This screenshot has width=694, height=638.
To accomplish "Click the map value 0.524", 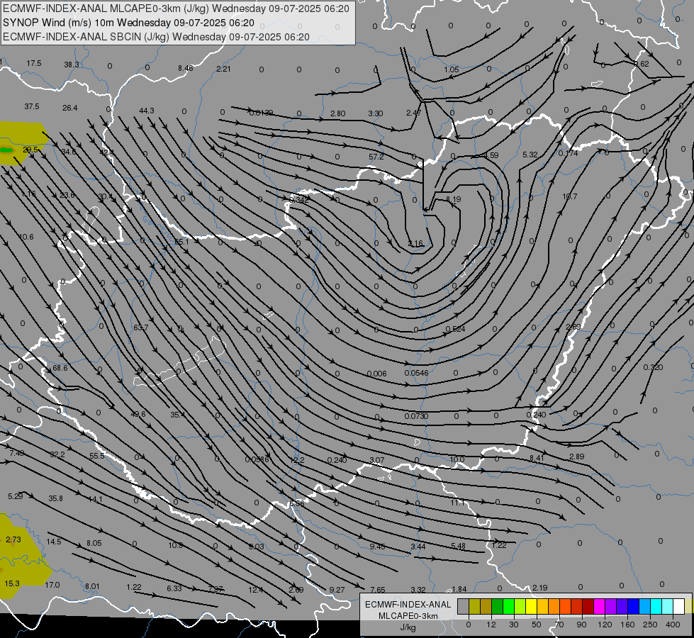I will click(x=455, y=330).
